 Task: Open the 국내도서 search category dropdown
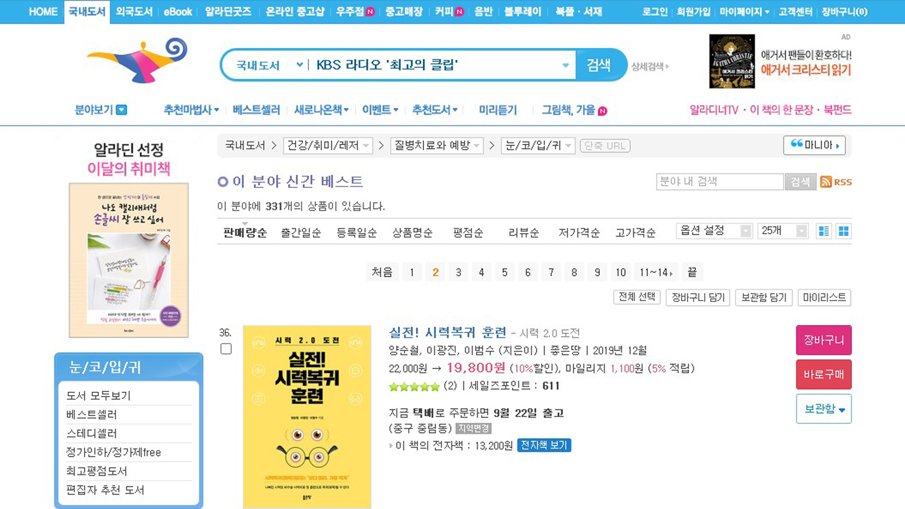tap(269, 65)
